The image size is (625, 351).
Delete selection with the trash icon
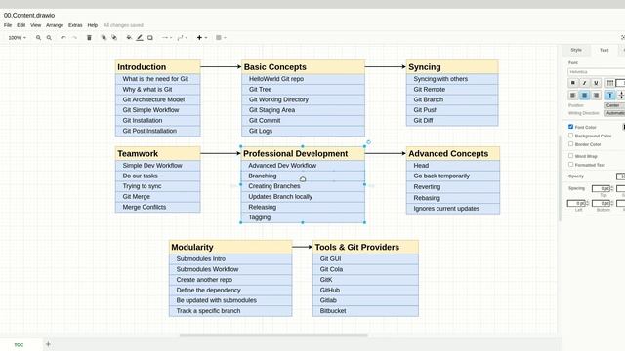(89, 37)
